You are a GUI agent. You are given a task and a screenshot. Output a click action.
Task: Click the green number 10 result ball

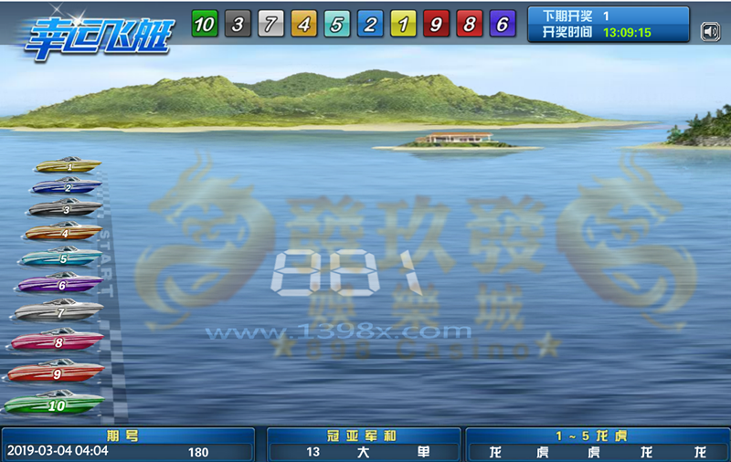[x=205, y=24]
